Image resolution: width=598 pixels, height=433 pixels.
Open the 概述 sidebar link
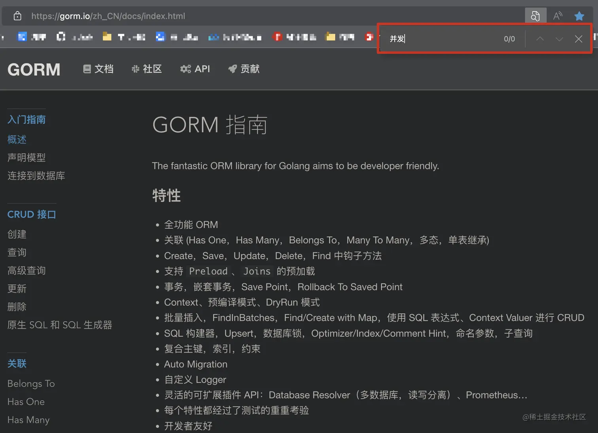tap(17, 139)
